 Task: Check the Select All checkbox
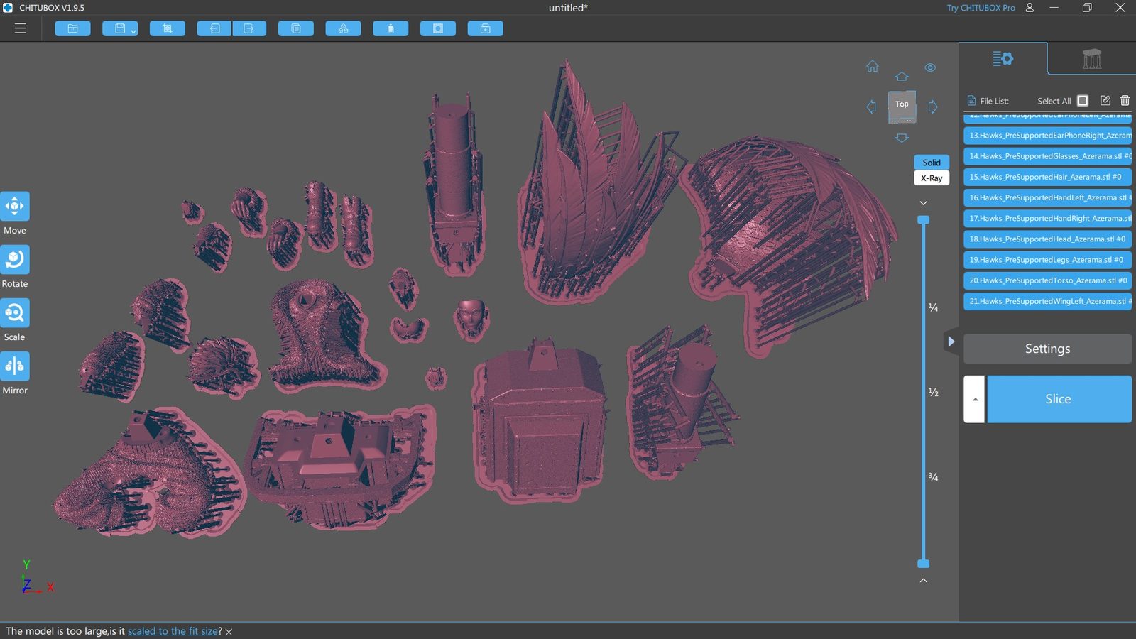pos(1083,101)
